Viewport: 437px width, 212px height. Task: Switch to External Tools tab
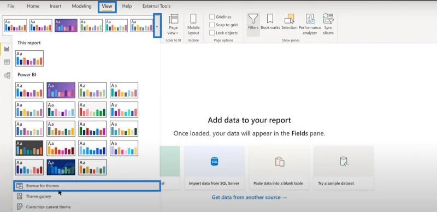pyautogui.click(x=156, y=6)
